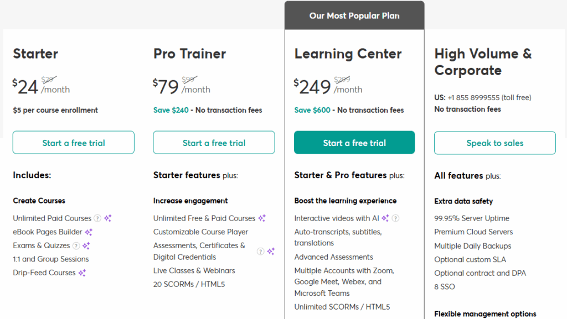The image size is (567, 319).
Task: Click sparkle icon next to Exams & Quizzes
Action: click(86, 245)
